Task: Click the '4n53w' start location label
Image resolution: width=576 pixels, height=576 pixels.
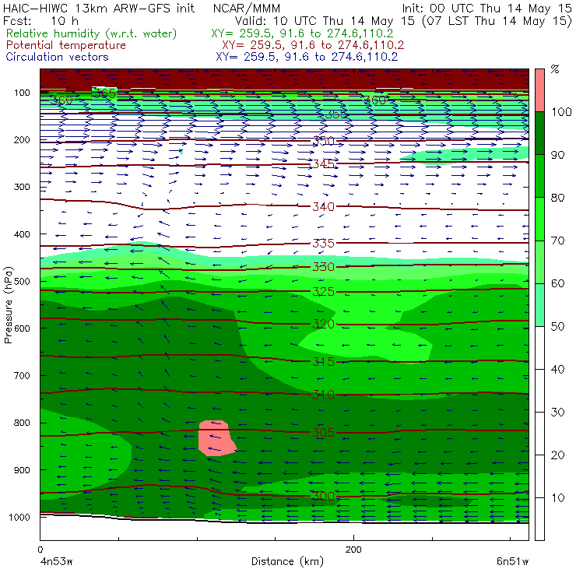Action: point(56,561)
